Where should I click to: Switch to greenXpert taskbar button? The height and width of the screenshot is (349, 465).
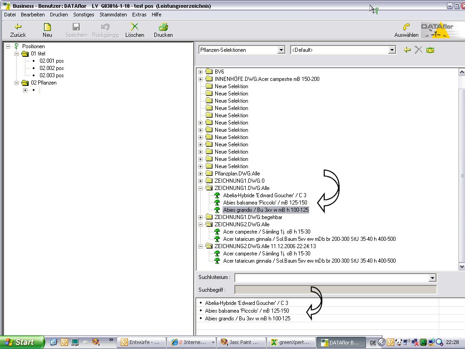click(x=291, y=342)
